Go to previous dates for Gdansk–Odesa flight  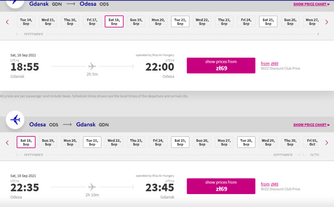[x=7, y=22]
